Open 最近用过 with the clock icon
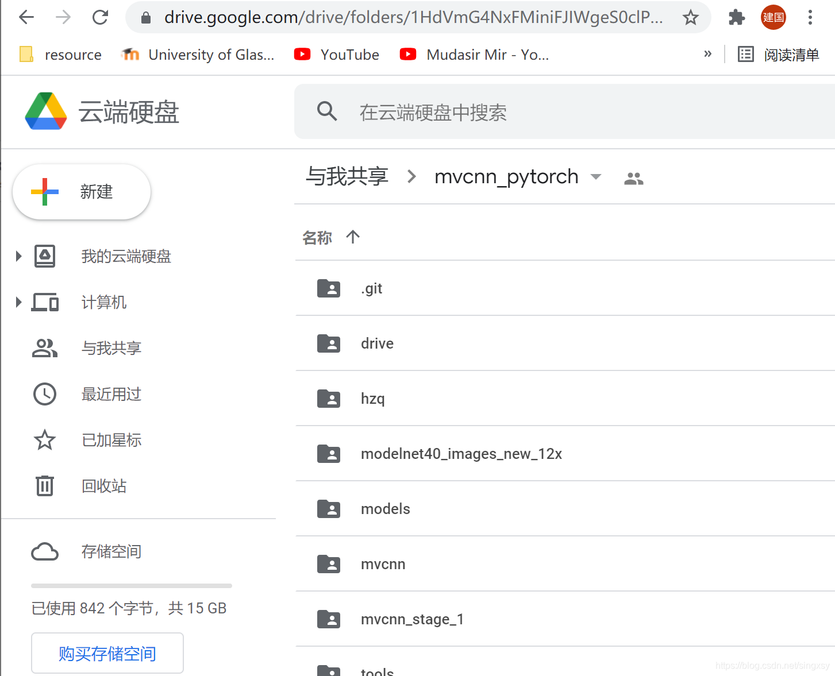The width and height of the screenshot is (835, 676). point(45,394)
